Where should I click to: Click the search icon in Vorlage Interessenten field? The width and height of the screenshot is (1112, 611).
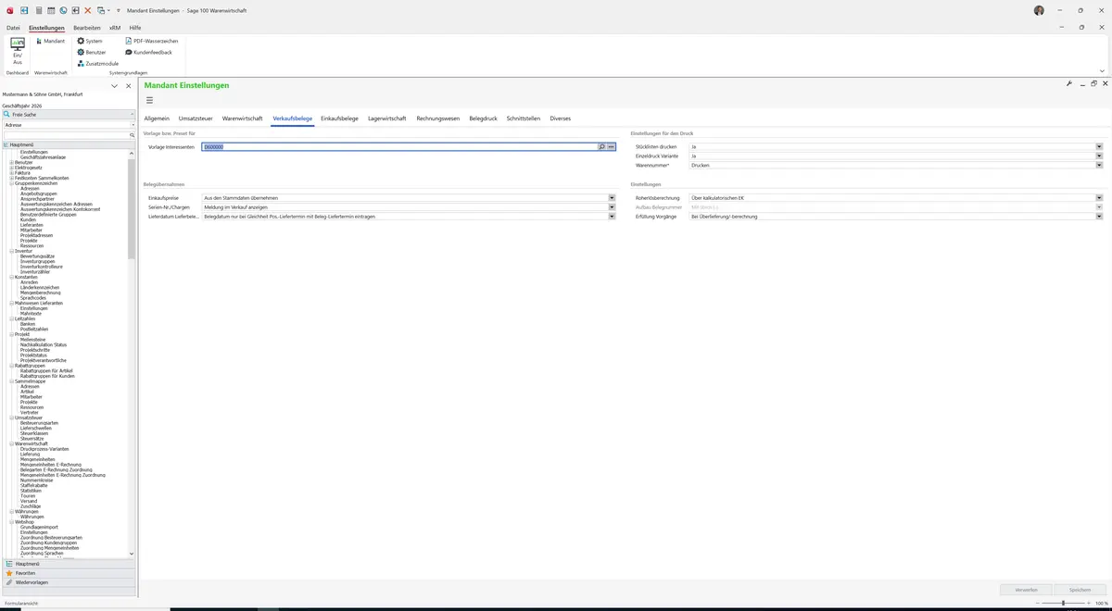601,146
